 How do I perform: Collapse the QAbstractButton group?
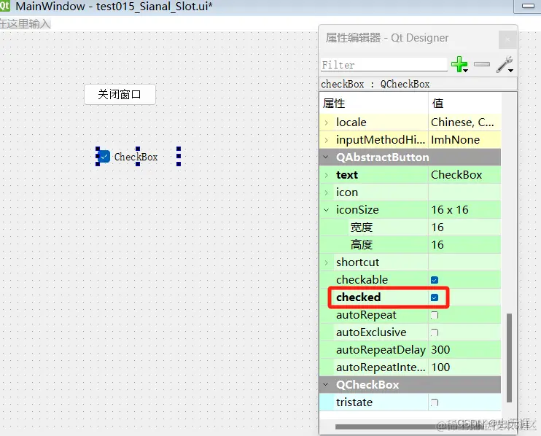pos(326,157)
